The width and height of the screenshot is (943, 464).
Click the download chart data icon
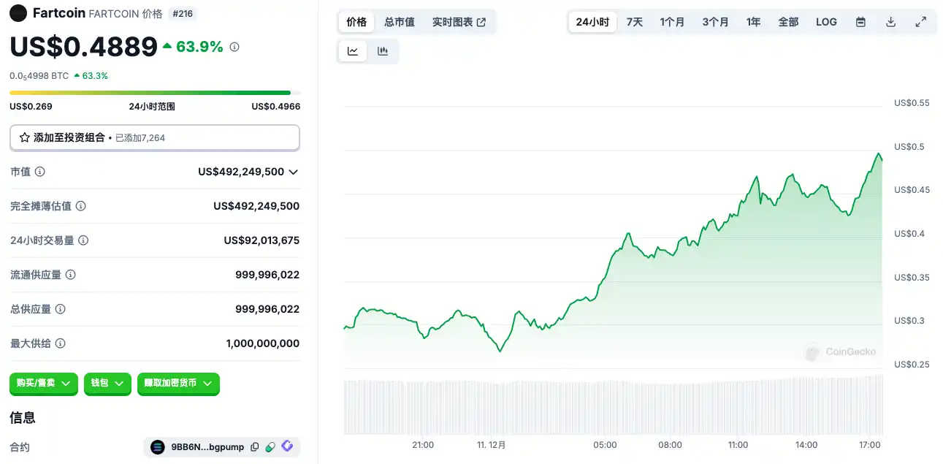890,22
